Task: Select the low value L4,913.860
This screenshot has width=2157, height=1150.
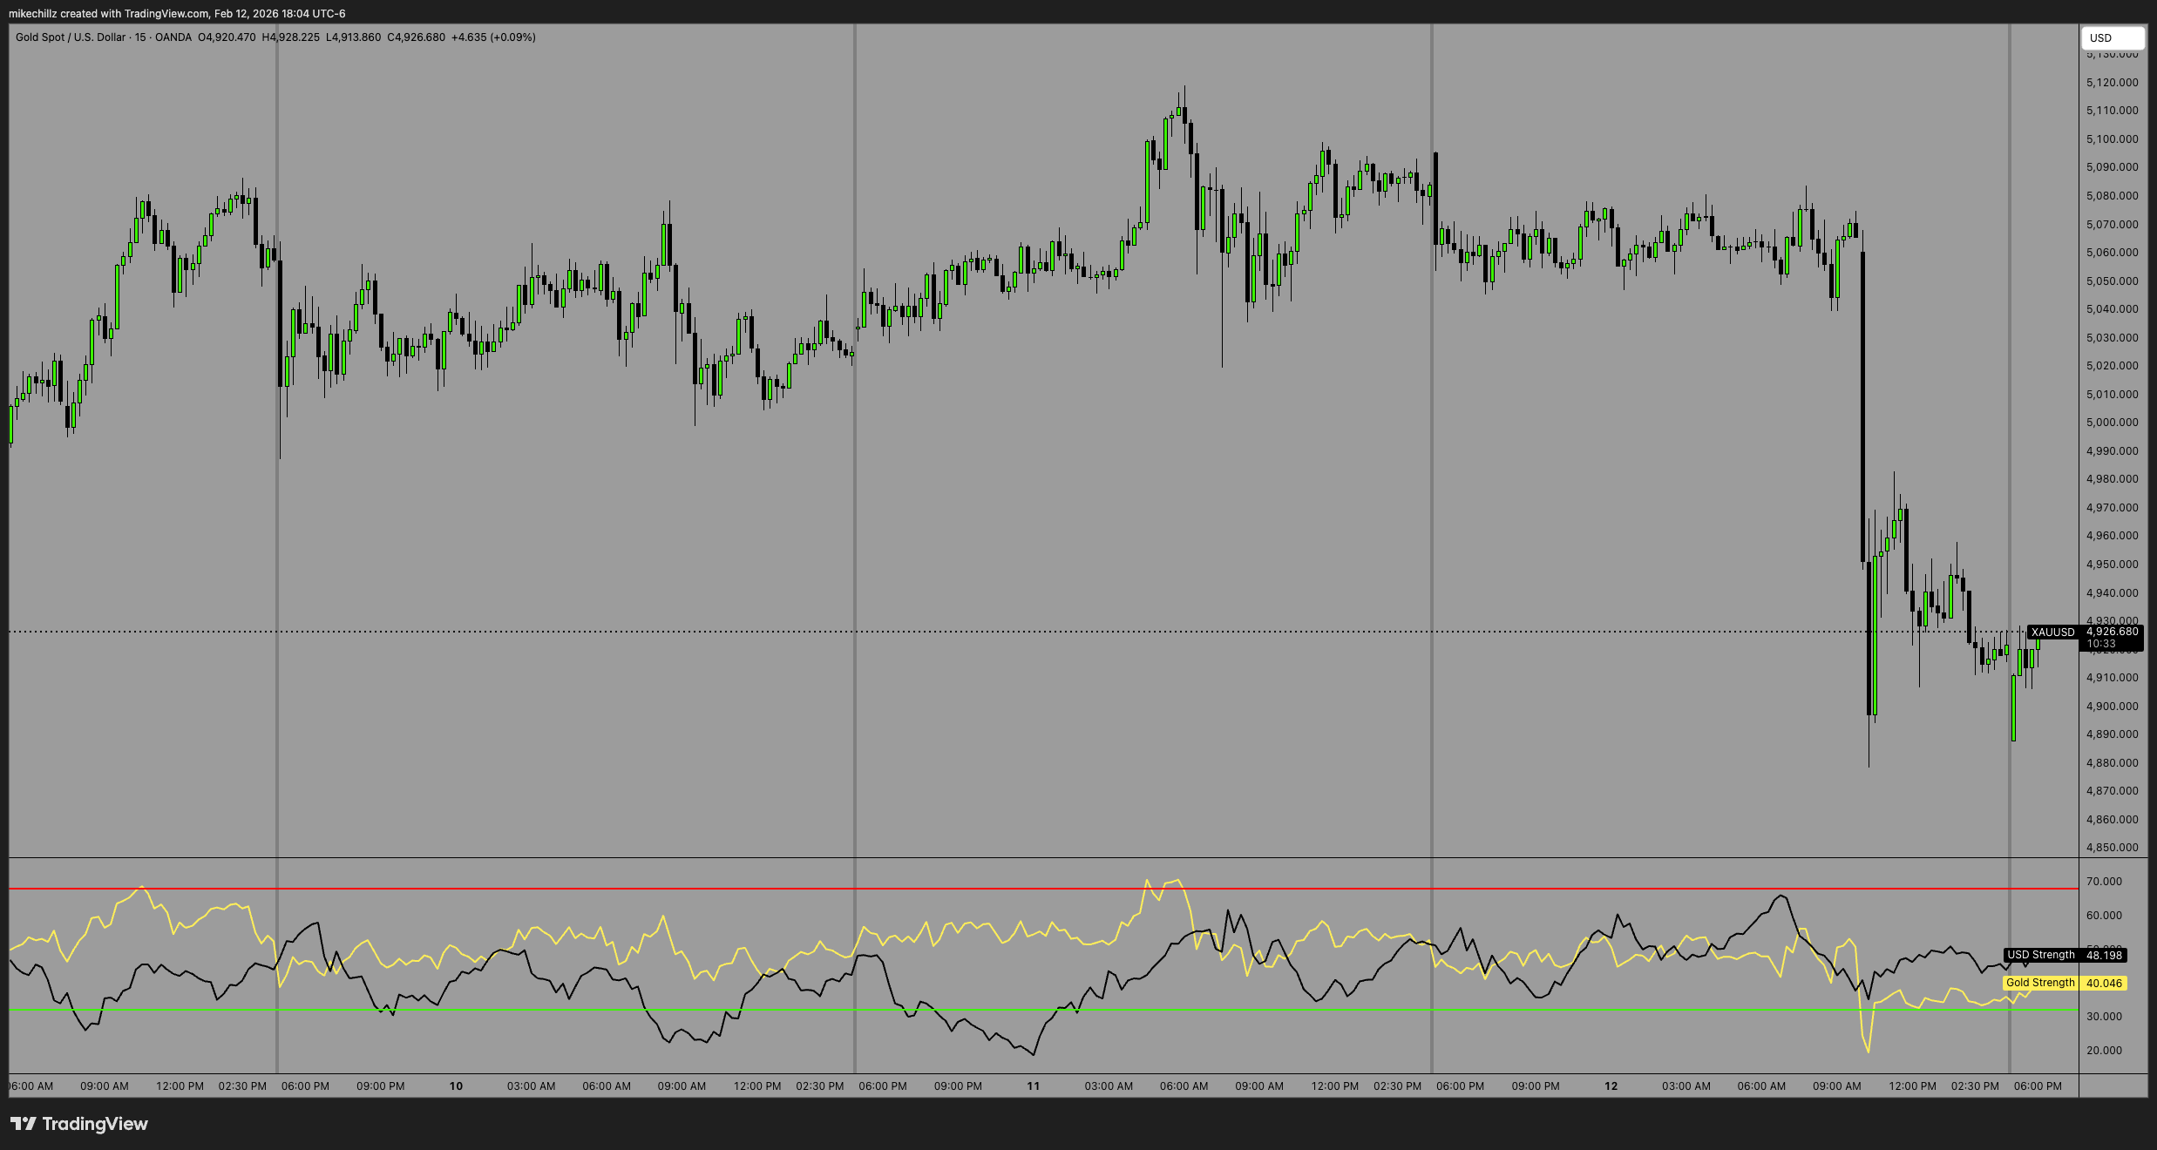Action: click(354, 37)
